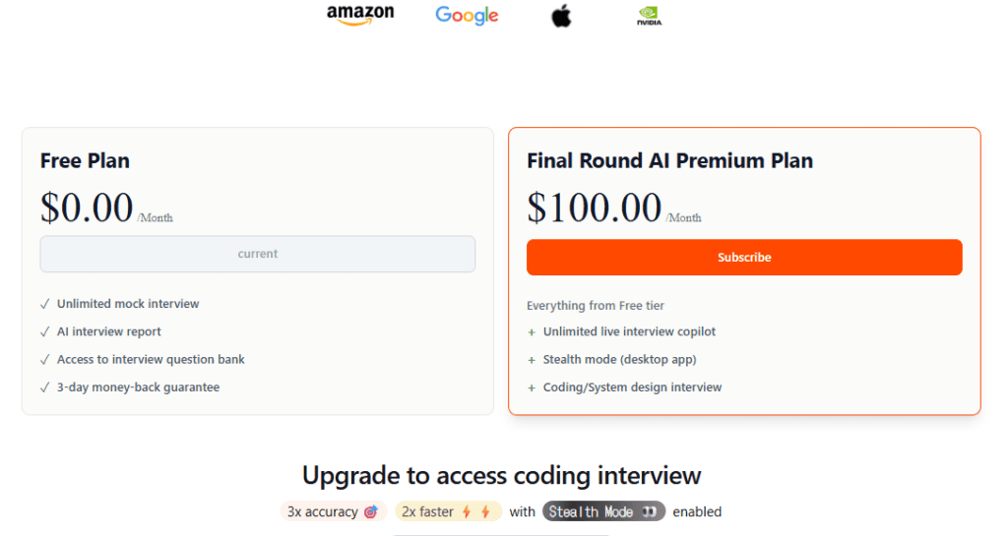Select the Final Round AI Premium Plan title
Viewport: 1008px width, 536px height.
(x=669, y=160)
